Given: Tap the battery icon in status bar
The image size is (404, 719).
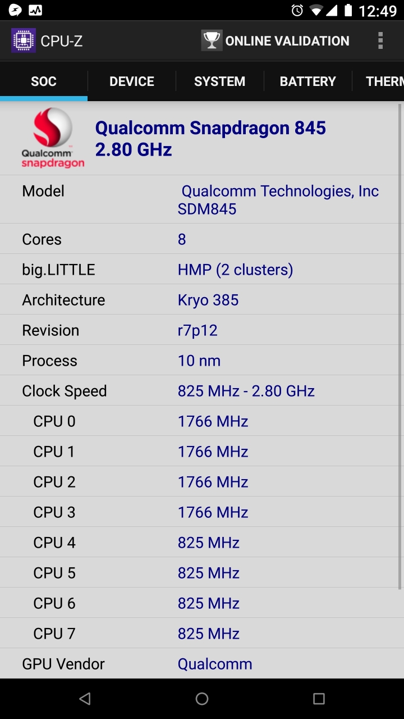Looking at the screenshot, I should tap(348, 10).
